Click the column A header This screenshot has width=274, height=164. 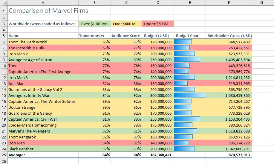[43, 3]
